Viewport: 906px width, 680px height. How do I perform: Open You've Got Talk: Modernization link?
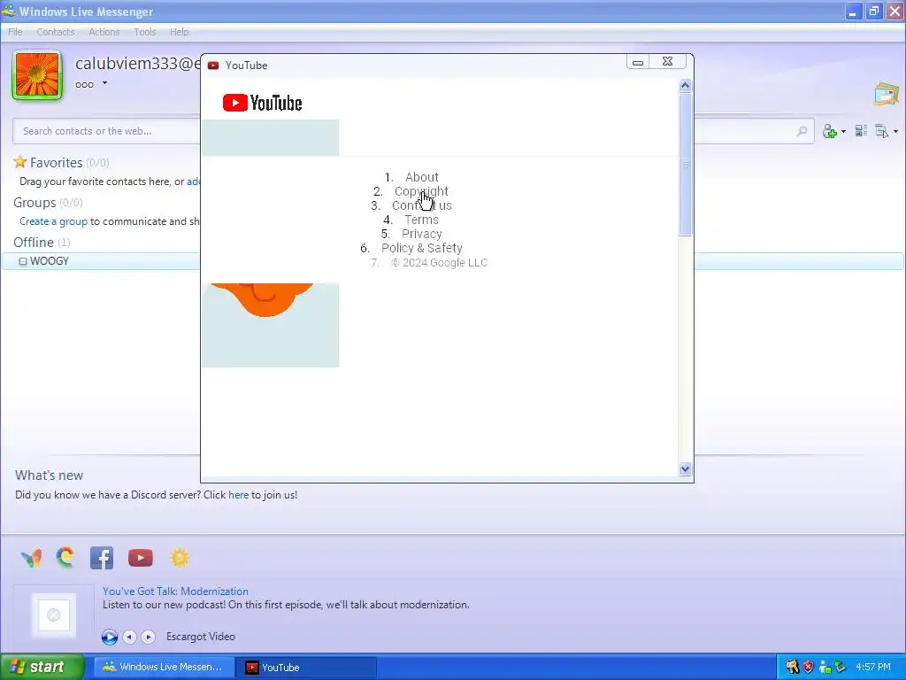pyautogui.click(x=176, y=591)
